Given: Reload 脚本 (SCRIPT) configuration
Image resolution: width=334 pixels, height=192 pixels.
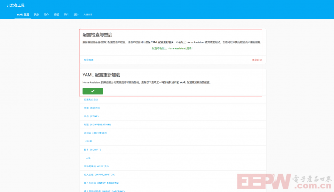Looking at the screenshot, I should [x=93, y=150].
